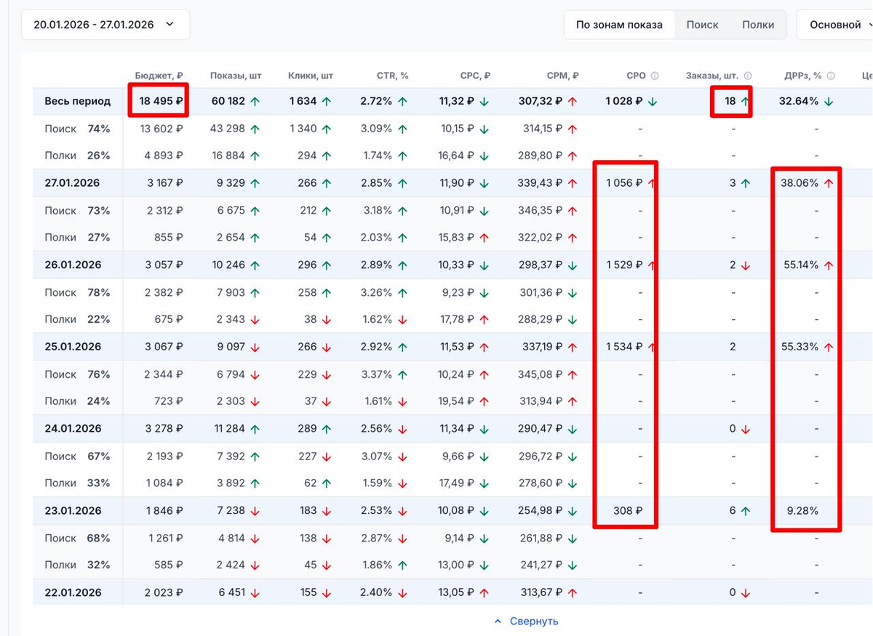Image resolution: width=873 pixels, height=636 pixels.
Task: Open the info tooltip next to CPO header
Action: coord(655,76)
